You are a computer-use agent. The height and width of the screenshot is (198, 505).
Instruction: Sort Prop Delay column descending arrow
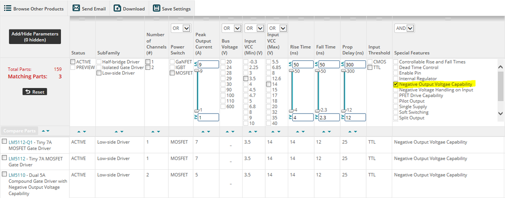(x=355, y=132)
